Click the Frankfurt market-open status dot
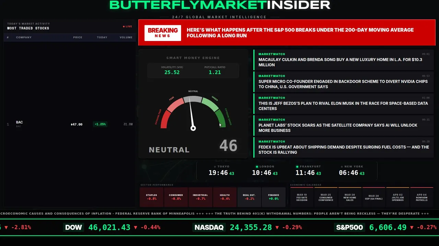The image size is (439, 246). (x=297, y=167)
